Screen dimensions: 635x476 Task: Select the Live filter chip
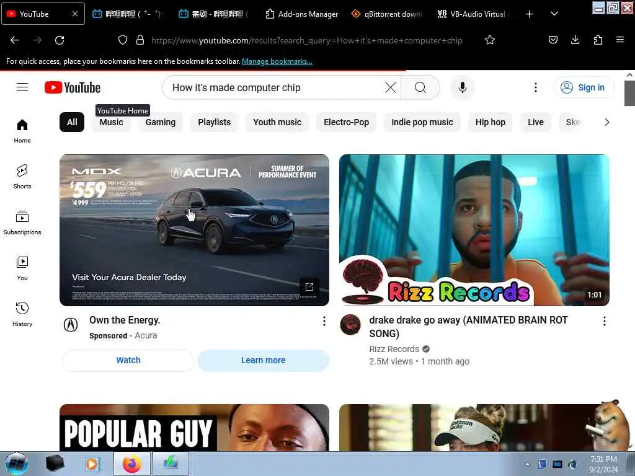pos(535,122)
